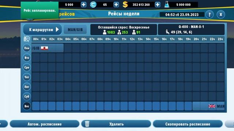The height and width of the screenshot is (131, 234).
Task: Add more of the 5 000 currency
Action: point(84,5)
